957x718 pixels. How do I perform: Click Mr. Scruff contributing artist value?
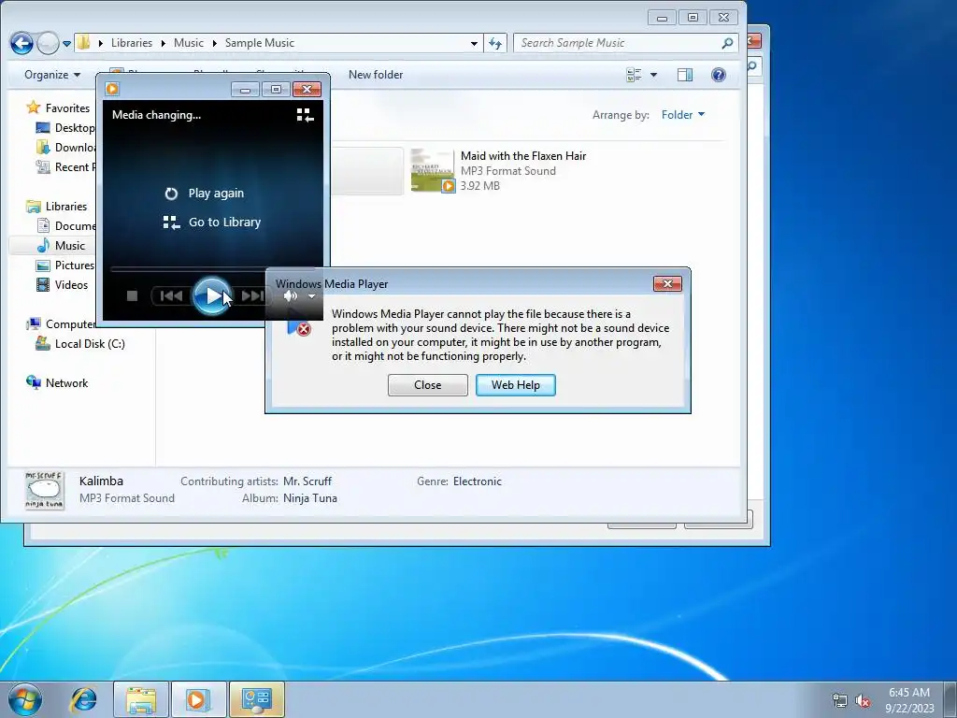[x=307, y=481]
